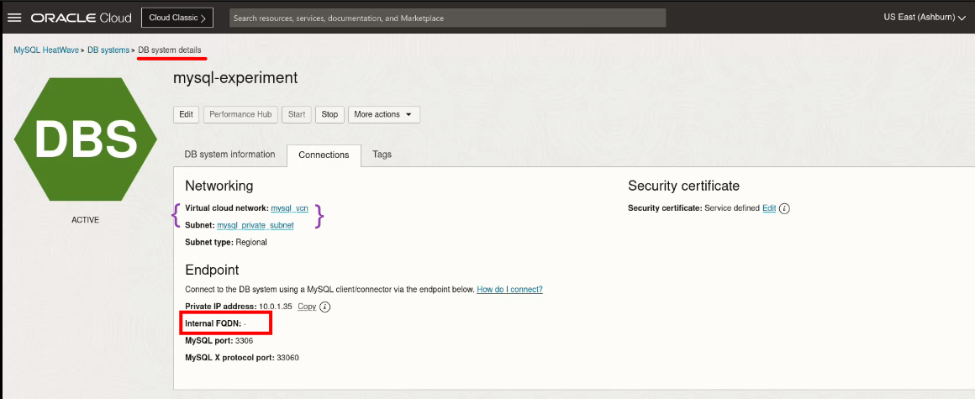Open the hamburger navigation menu
Screen dimensions: 975x399
[14, 18]
